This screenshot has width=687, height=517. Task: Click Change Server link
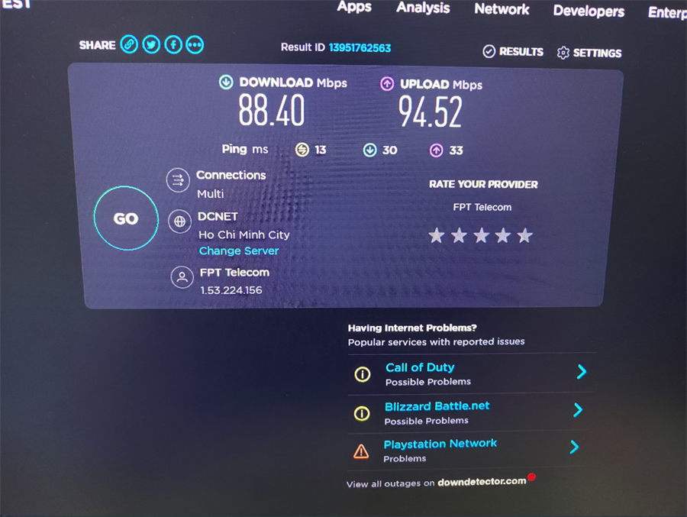tap(239, 250)
